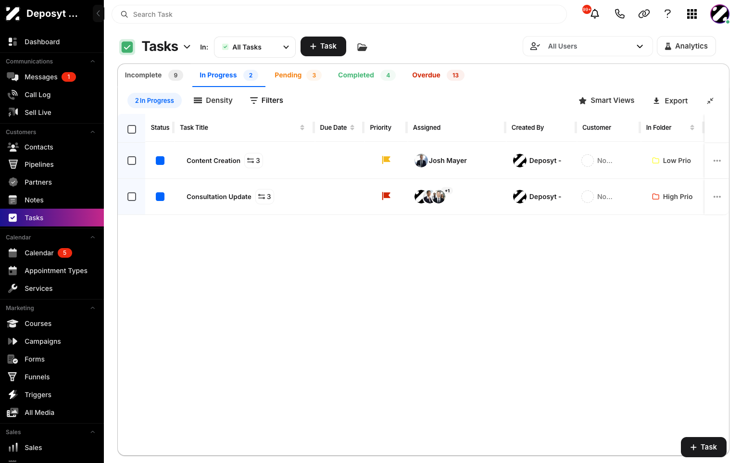Open the All Users dropdown

pos(587,46)
